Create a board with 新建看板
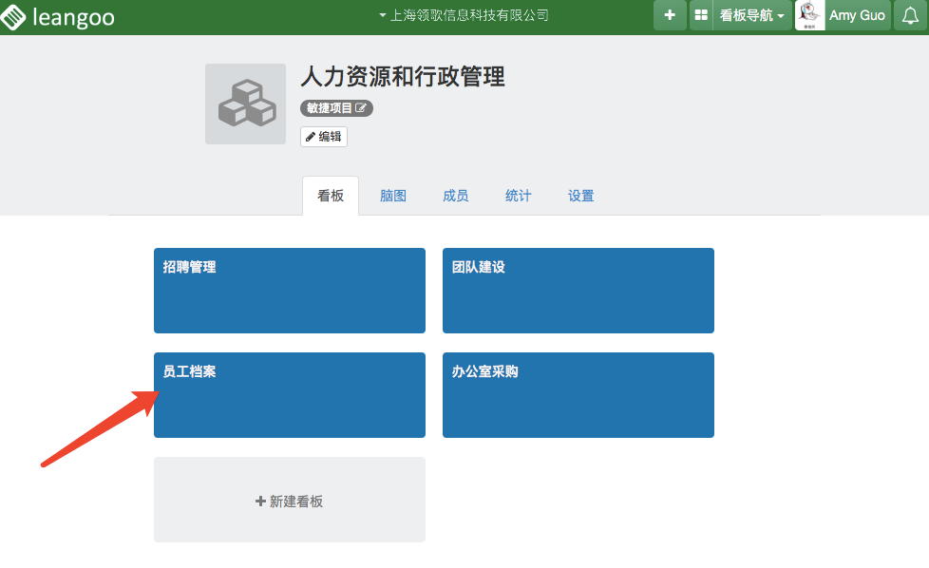The height and width of the screenshot is (568, 929). click(290, 501)
